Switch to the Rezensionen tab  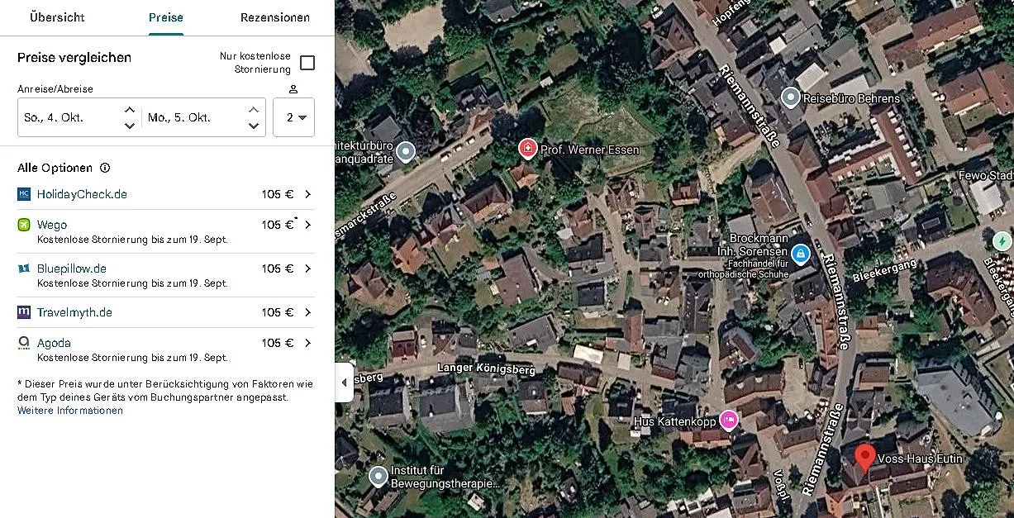pos(275,17)
